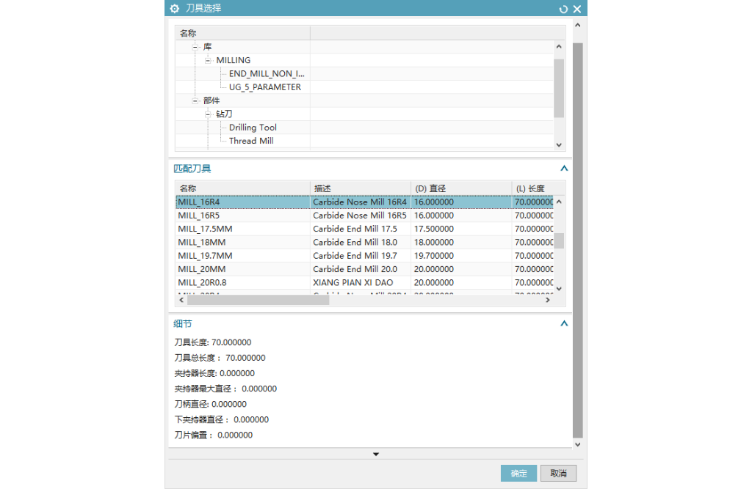Collapse the 匹配刀具 section
This screenshot has width=752, height=489.
[x=563, y=169]
